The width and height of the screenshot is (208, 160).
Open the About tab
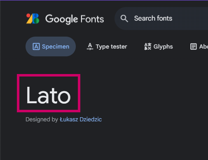point(199,46)
